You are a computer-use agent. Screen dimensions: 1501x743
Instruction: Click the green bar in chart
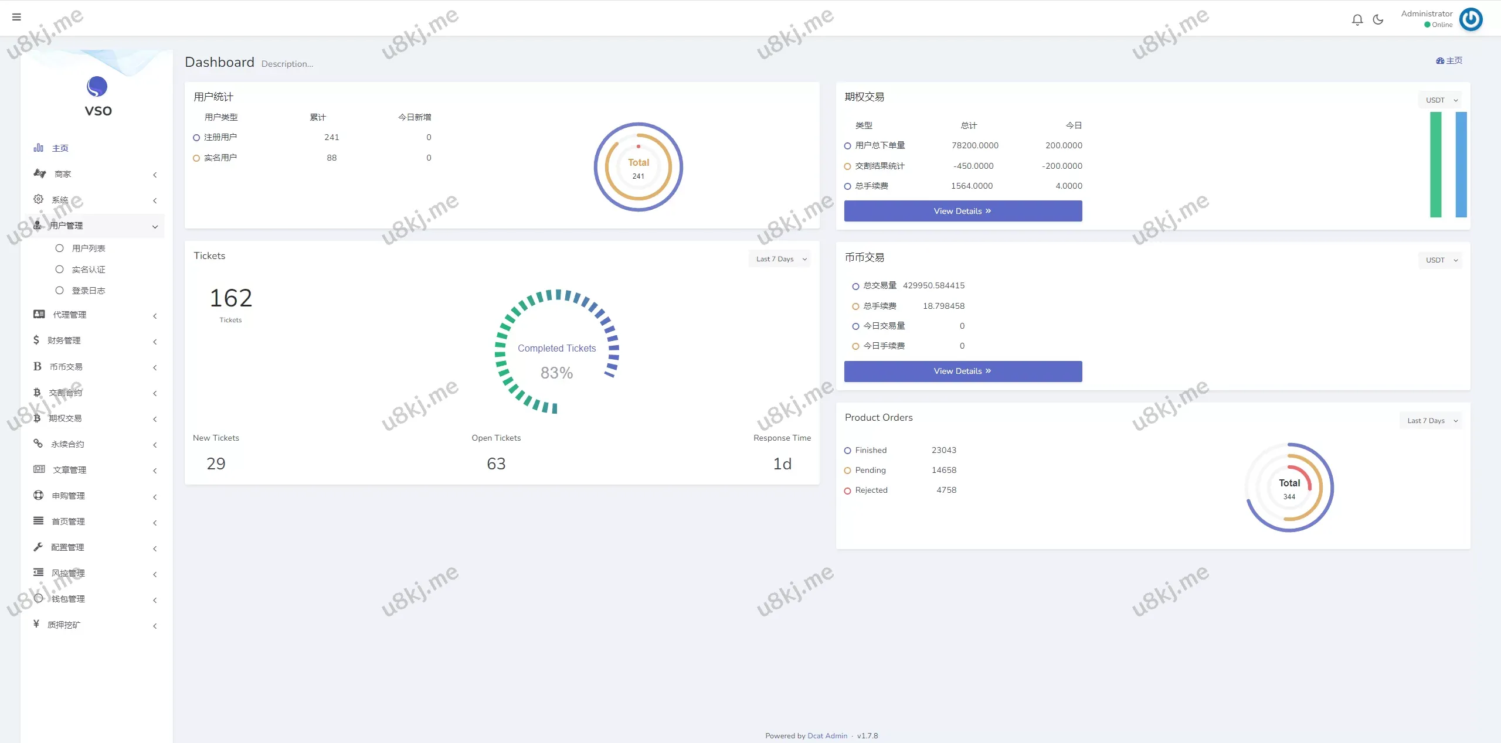point(1435,165)
